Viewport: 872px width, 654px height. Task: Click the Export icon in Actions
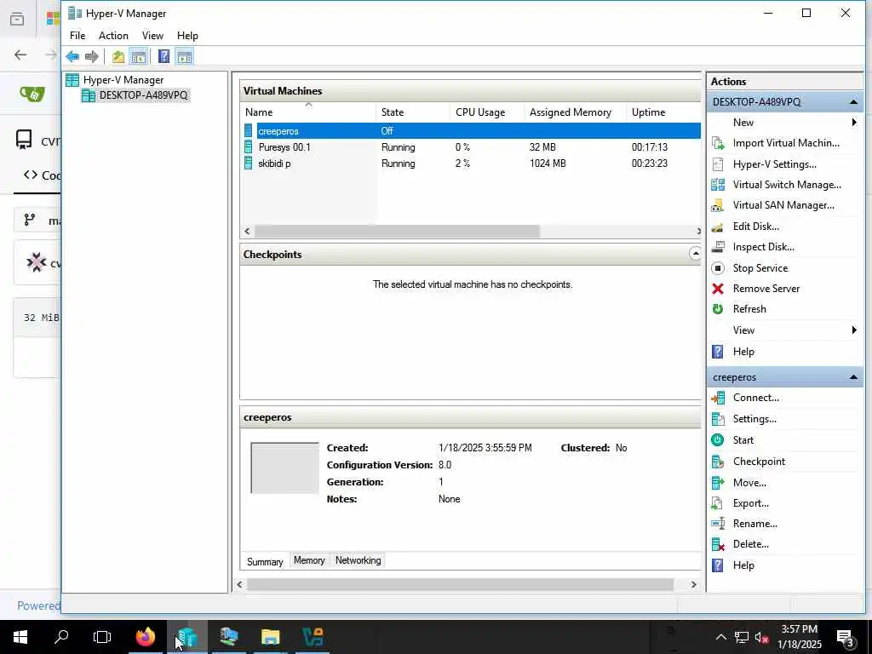click(x=718, y=503)
